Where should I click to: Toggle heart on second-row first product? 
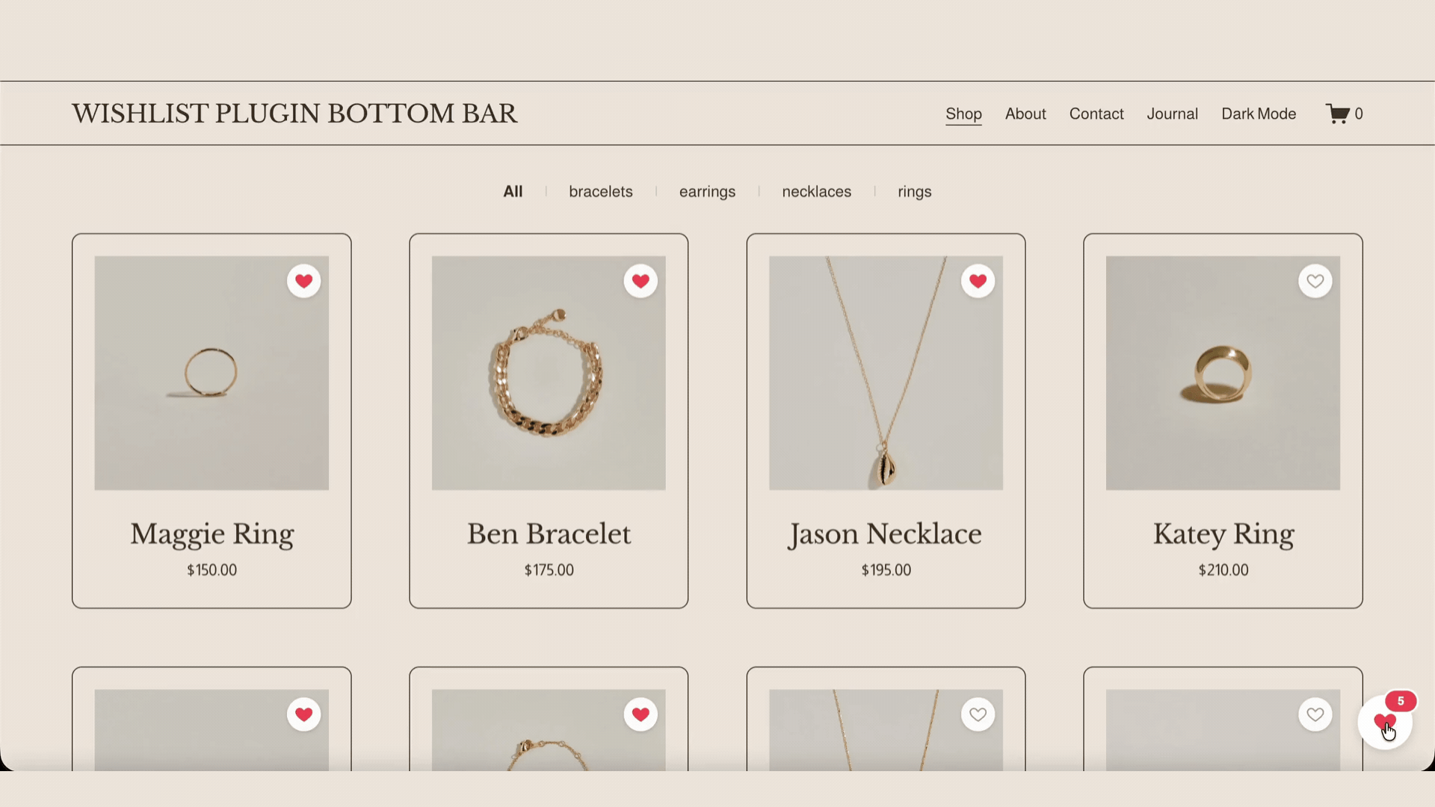(x=303, y=714)
